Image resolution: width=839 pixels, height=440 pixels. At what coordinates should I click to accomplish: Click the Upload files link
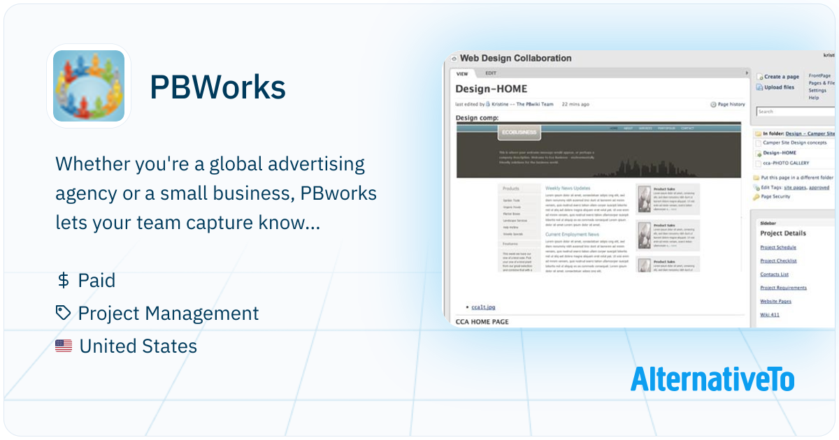pos(779,87)
